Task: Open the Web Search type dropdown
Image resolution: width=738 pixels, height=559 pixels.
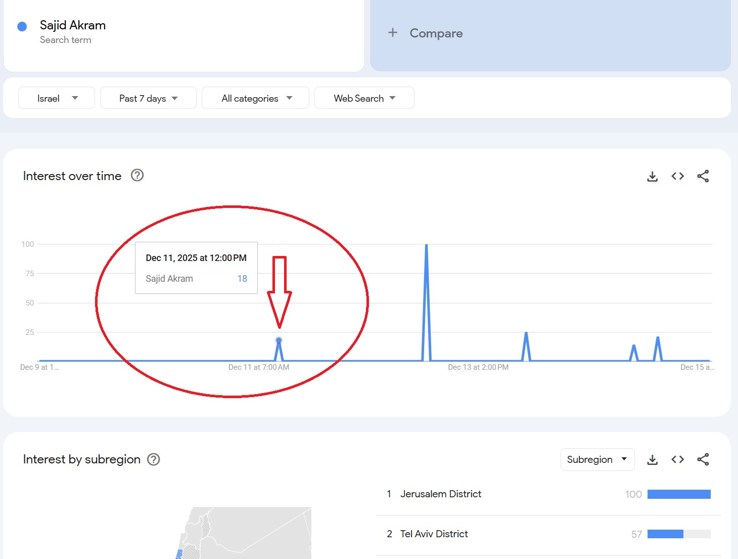Action: [364, 98]
